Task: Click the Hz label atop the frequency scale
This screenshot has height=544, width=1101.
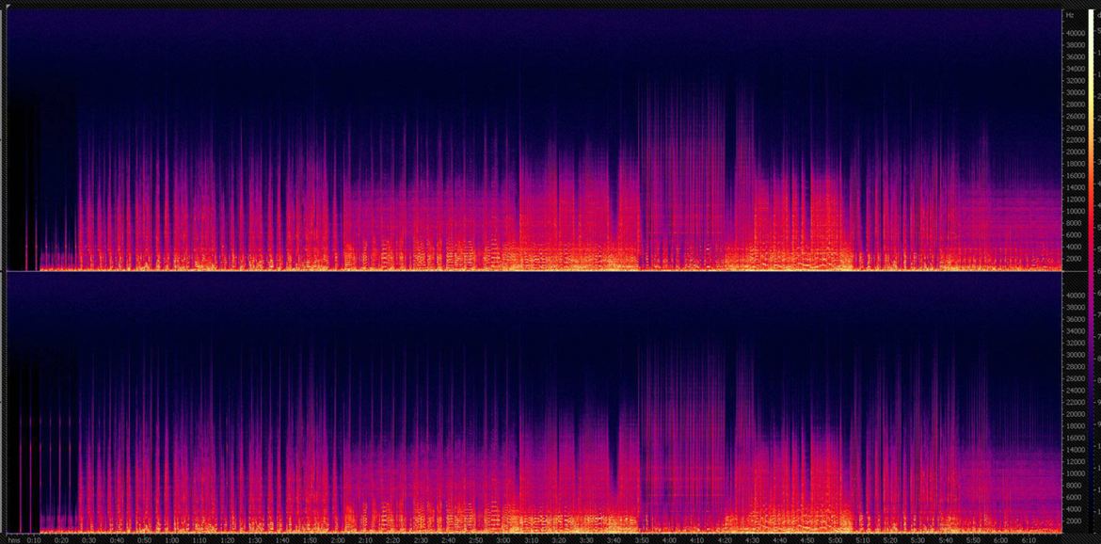Action: coord(1070,16)
